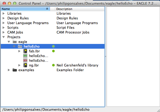
Task: Click the examples folder icon
Action: [x=15, y=70]
